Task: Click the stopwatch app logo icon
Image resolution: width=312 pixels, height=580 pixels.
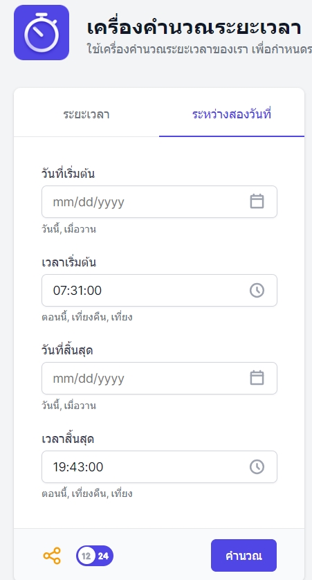Action: [42, 33]
